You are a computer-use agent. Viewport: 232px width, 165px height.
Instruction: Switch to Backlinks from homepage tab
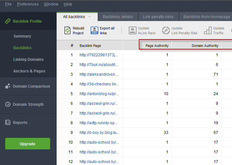click(206, 17)
